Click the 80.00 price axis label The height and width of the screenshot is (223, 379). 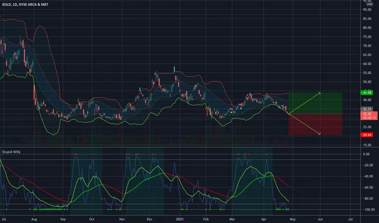367,28
